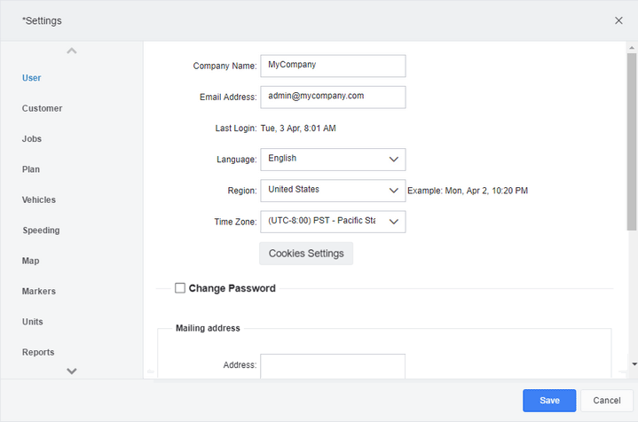Save the settings changes
Viewport: 638px width, 422px height.
549,401
